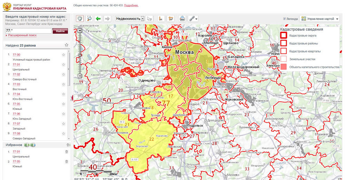Open the link tool dropdown arrow

196,19
